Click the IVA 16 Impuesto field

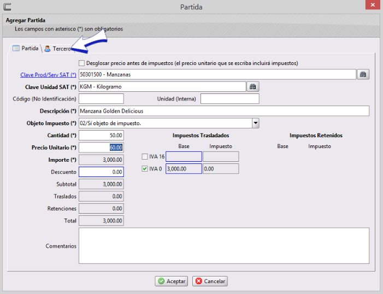click(221, 157)
